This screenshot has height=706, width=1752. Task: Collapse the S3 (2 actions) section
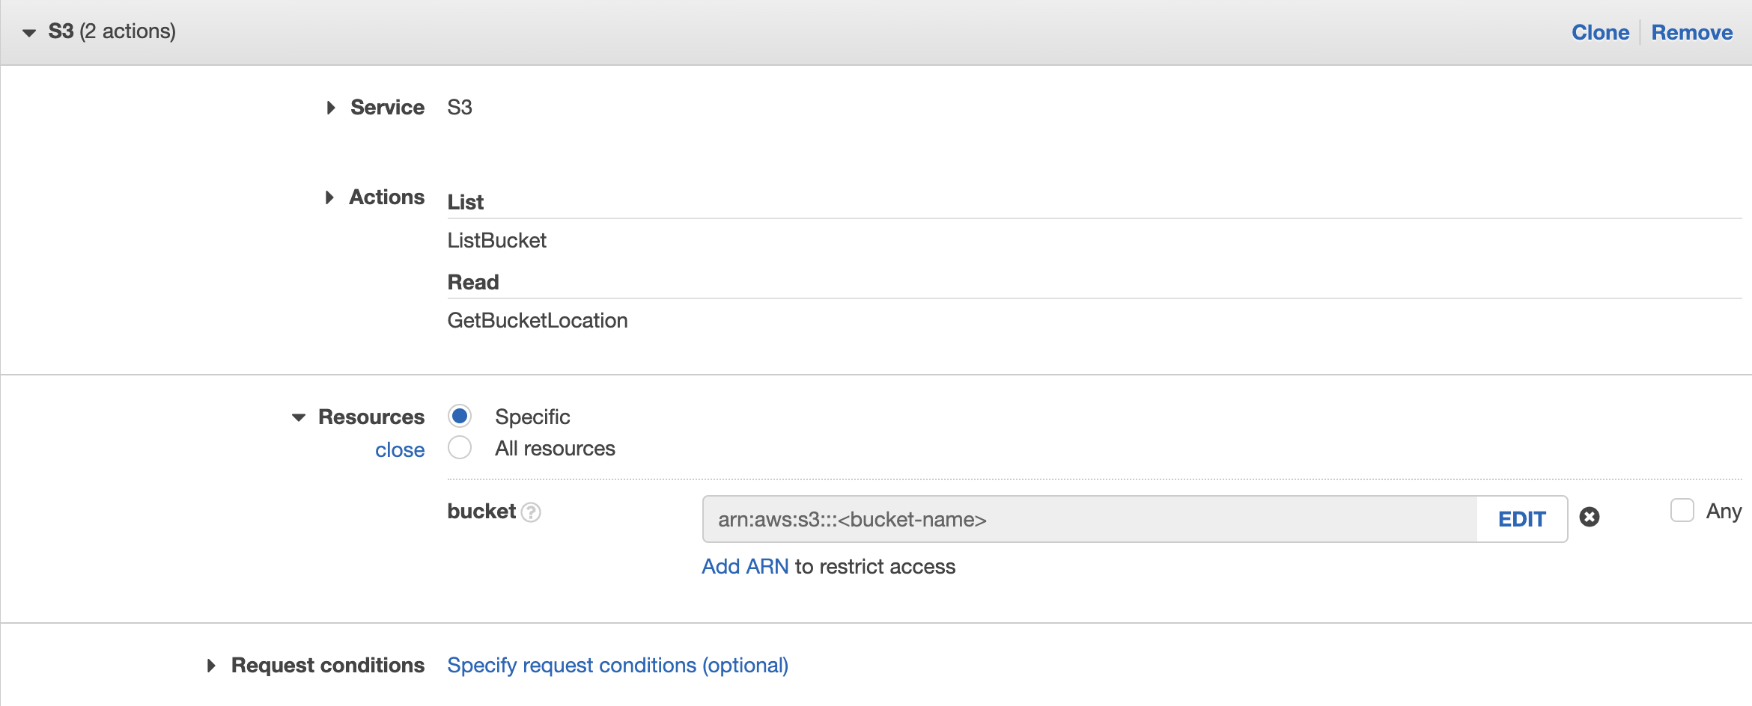pyautogui.click(x=29, y=32)
